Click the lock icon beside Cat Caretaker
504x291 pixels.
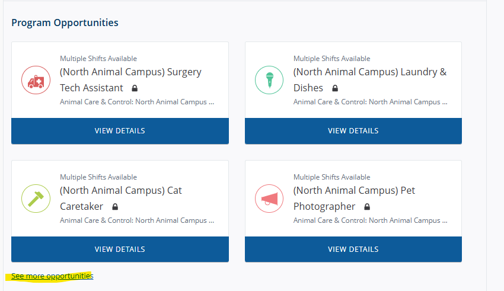coord(115,207)
